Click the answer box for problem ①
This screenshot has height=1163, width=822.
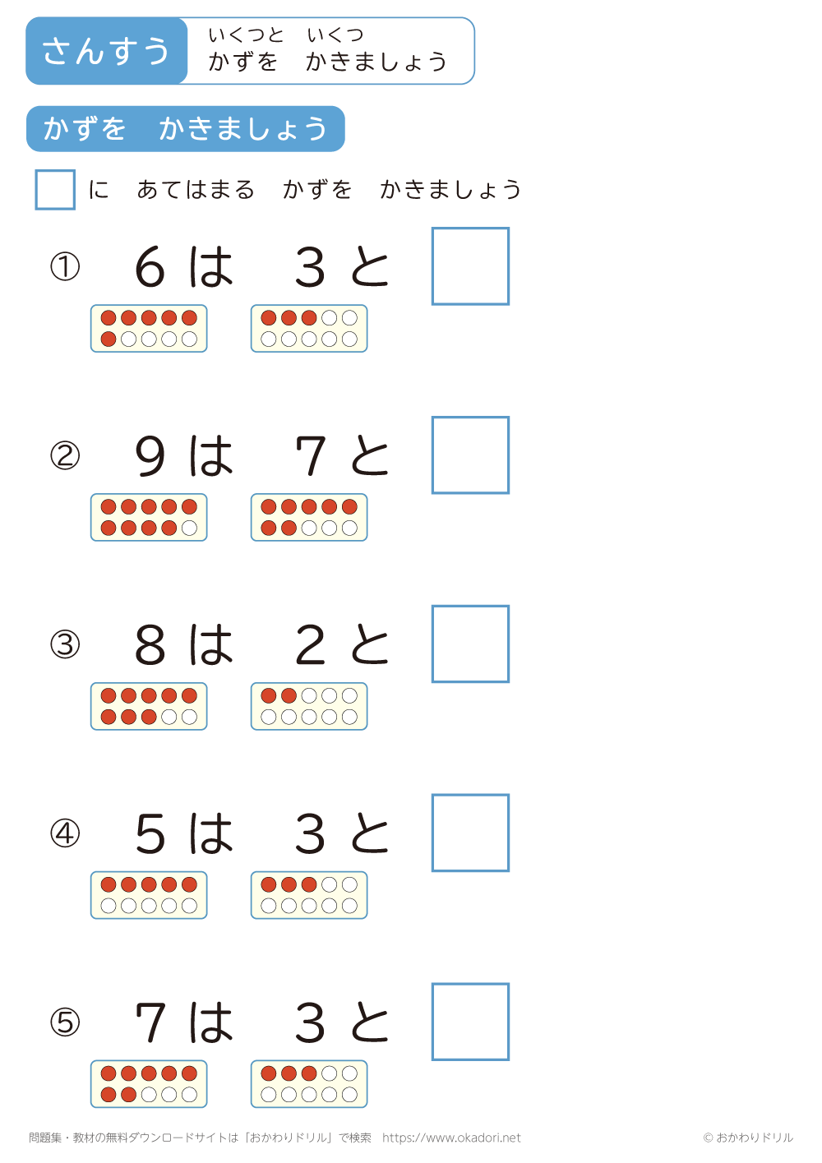click(470, 266)
